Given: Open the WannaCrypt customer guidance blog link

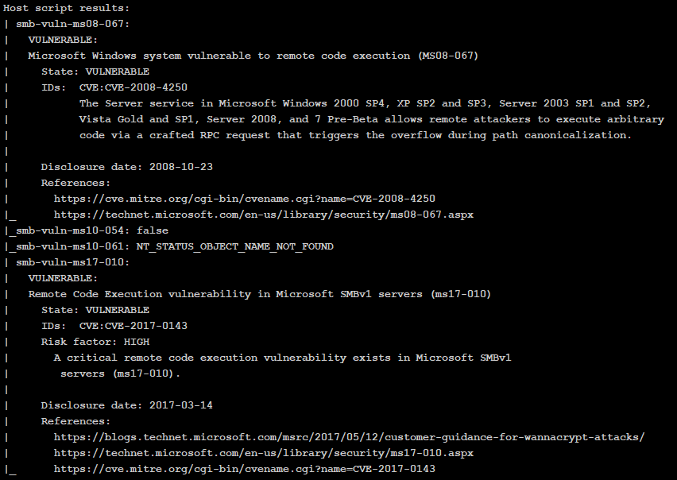Looking at the screenshot, I should [x=349, y=437].
